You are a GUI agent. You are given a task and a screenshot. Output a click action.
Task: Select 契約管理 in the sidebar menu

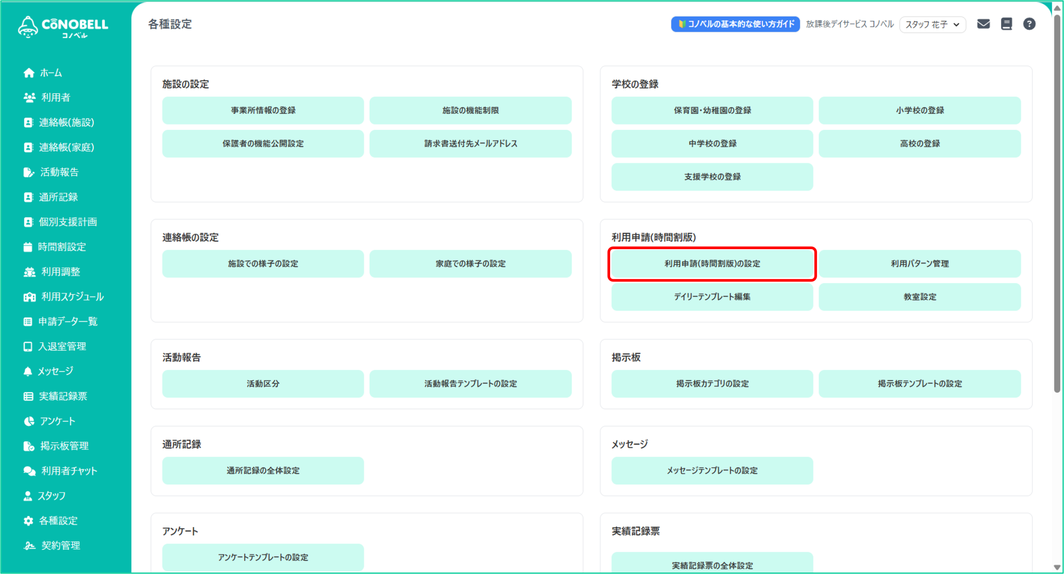pos(61,545)
